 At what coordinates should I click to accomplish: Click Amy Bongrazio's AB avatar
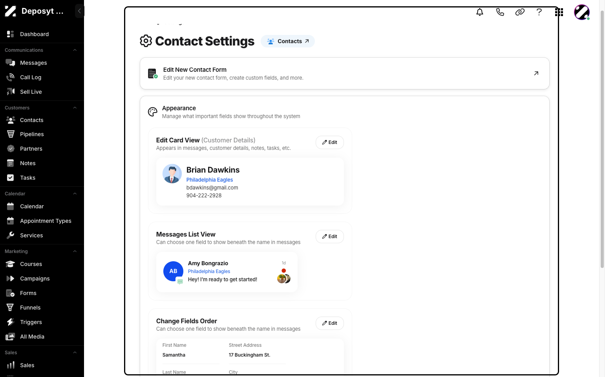click(173, 271)
